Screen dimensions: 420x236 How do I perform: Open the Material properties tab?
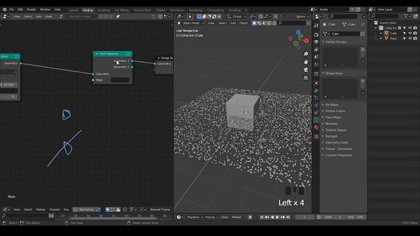click(316, 127)
